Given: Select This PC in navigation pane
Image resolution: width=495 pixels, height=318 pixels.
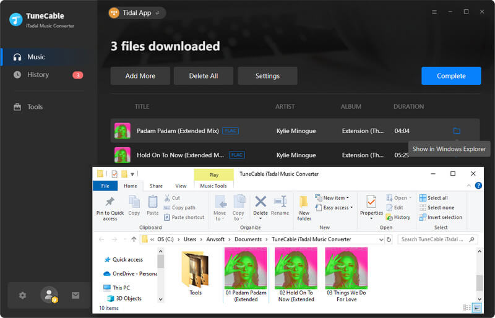Looking at the screenshot, I should pyautogui.click(x=116, y=288).
